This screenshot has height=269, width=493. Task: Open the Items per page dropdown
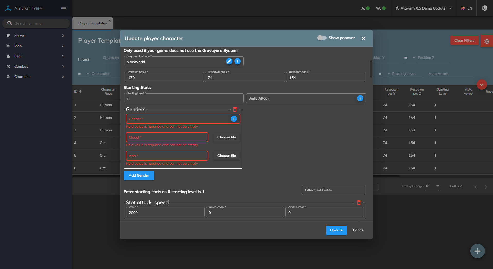point(433,186)
